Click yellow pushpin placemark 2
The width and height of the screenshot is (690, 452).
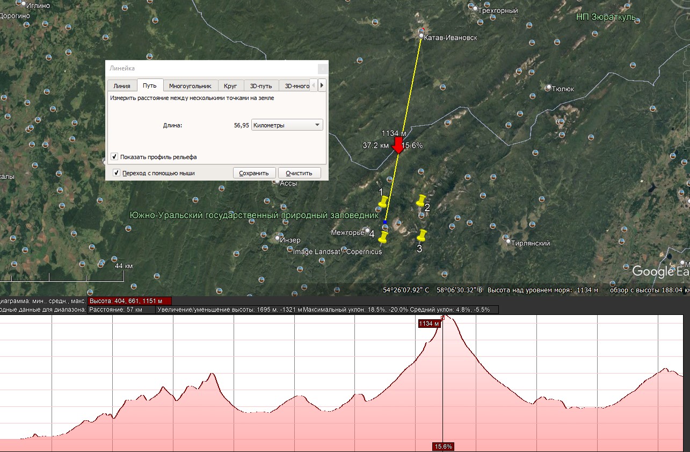421,200
